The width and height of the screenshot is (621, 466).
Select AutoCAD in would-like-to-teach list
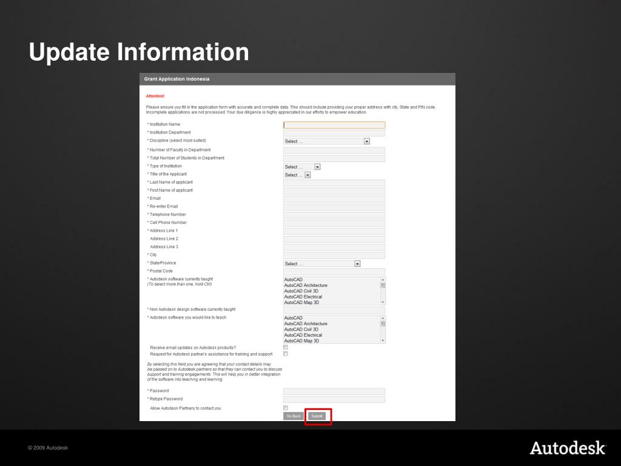pos(332,318)
